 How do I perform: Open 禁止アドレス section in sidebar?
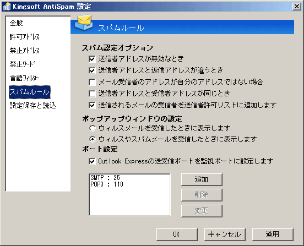(24, 51)
